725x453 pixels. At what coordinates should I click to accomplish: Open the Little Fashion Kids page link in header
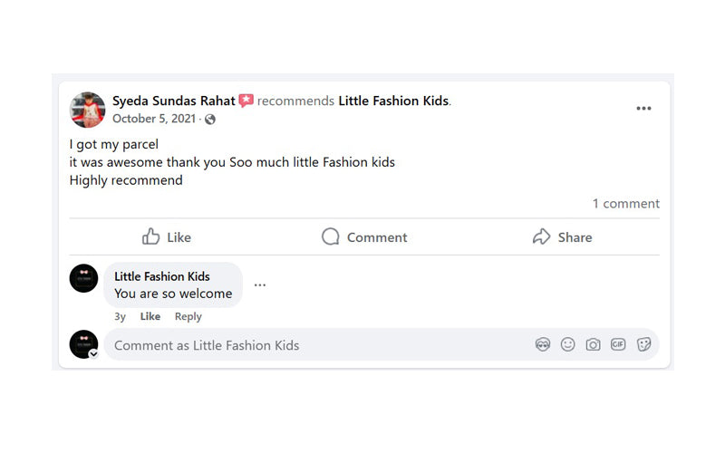(393, 101)
